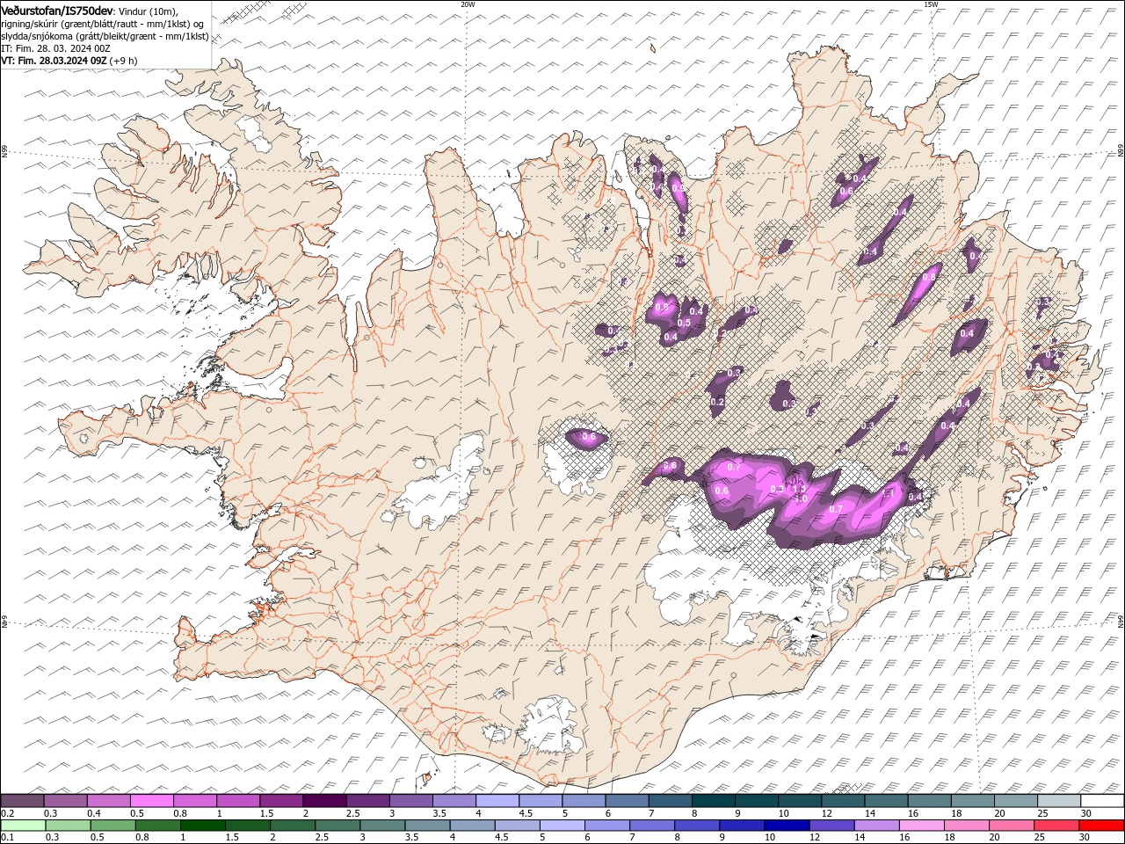Image resolution: width=1125 pixels, height=844 pixels.
Task: Click the 'slydda/snjókoma' description line
Action: coord(105,36)
